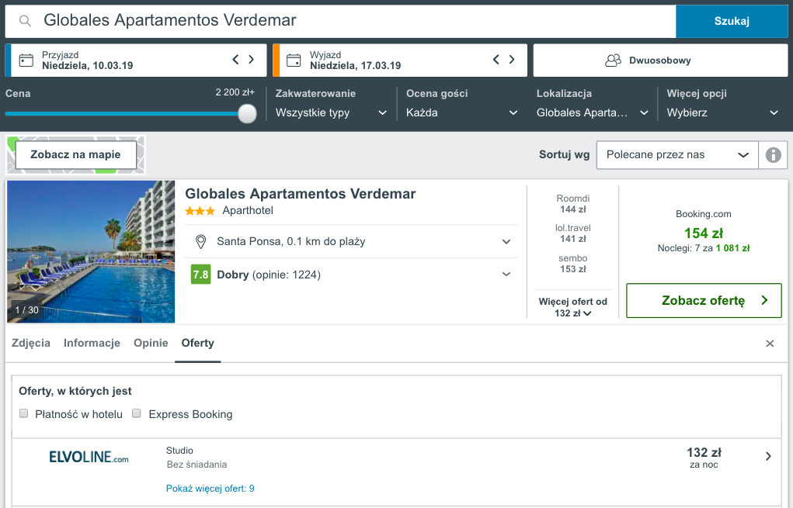793x508 pixels.
Task: Click the ELVOLINE.com logo
Action: tap(89, 458)
